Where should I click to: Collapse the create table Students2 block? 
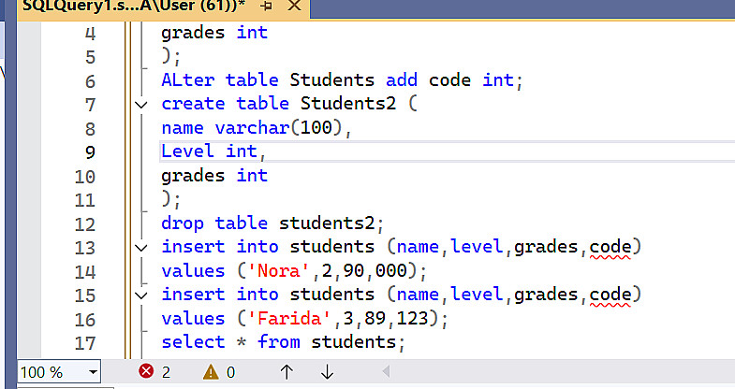pos(141,105)
